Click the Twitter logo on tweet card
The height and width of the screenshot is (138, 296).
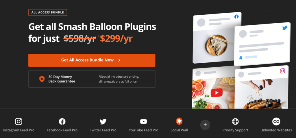285,28
